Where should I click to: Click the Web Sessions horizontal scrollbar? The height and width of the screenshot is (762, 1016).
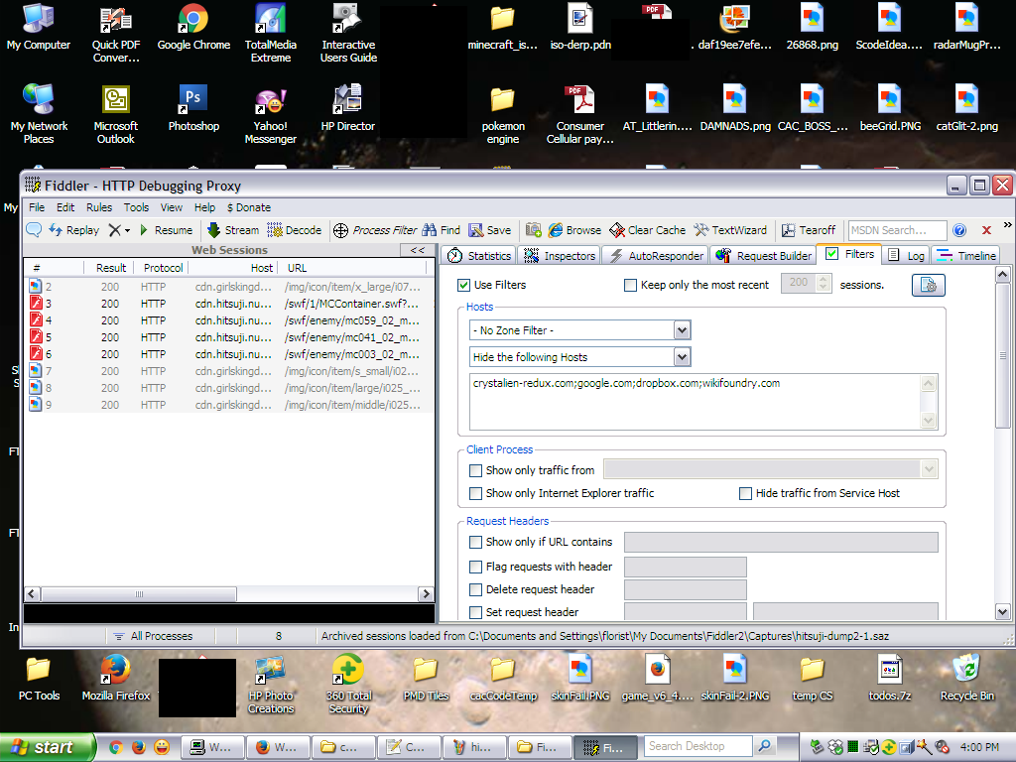228,593
